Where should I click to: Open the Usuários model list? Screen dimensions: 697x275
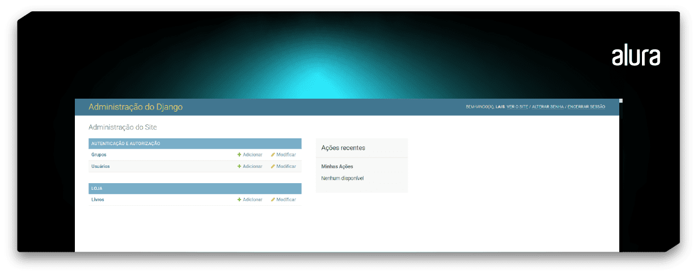[x=100, y=167]
